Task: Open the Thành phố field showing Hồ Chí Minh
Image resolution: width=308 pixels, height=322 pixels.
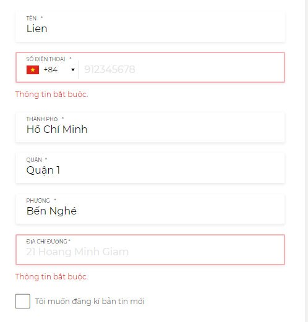Action: coord(150,127)
